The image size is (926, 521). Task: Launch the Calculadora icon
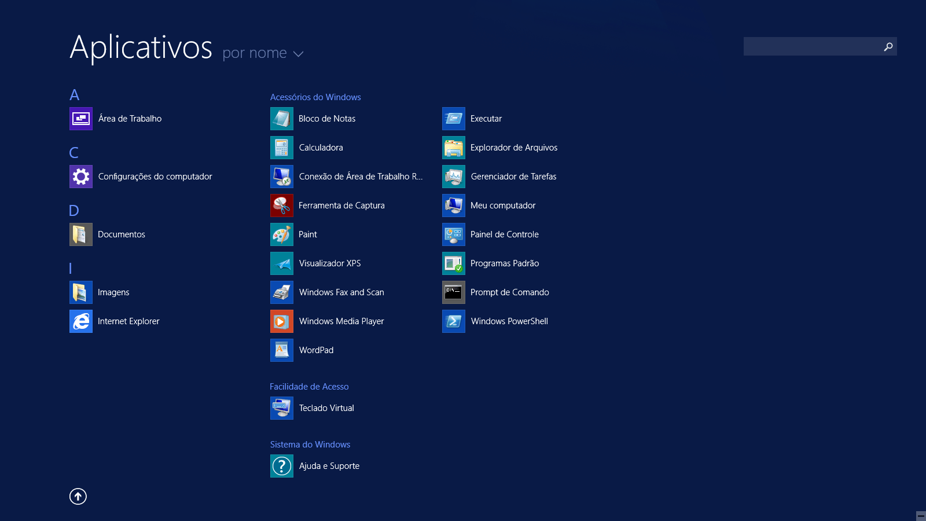282,148
